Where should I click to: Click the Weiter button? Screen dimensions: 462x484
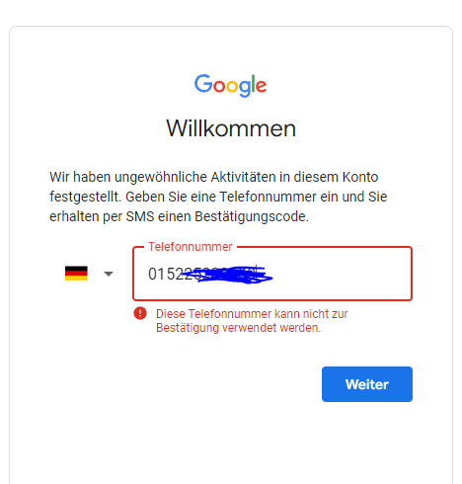[x=367, y=384]
